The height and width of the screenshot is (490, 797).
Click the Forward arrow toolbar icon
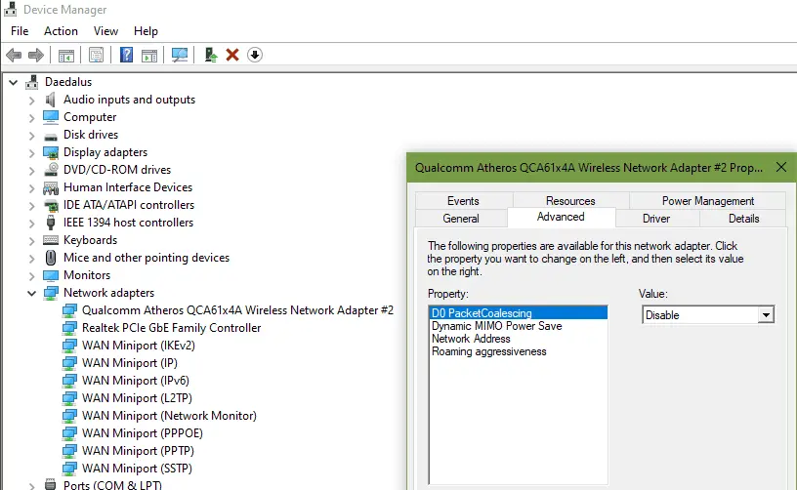(x=35, y=55)
